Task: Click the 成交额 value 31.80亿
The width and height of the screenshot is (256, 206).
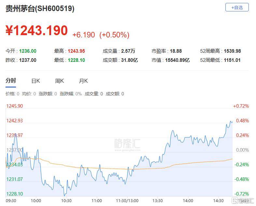Action: click(x=130, y=60)
